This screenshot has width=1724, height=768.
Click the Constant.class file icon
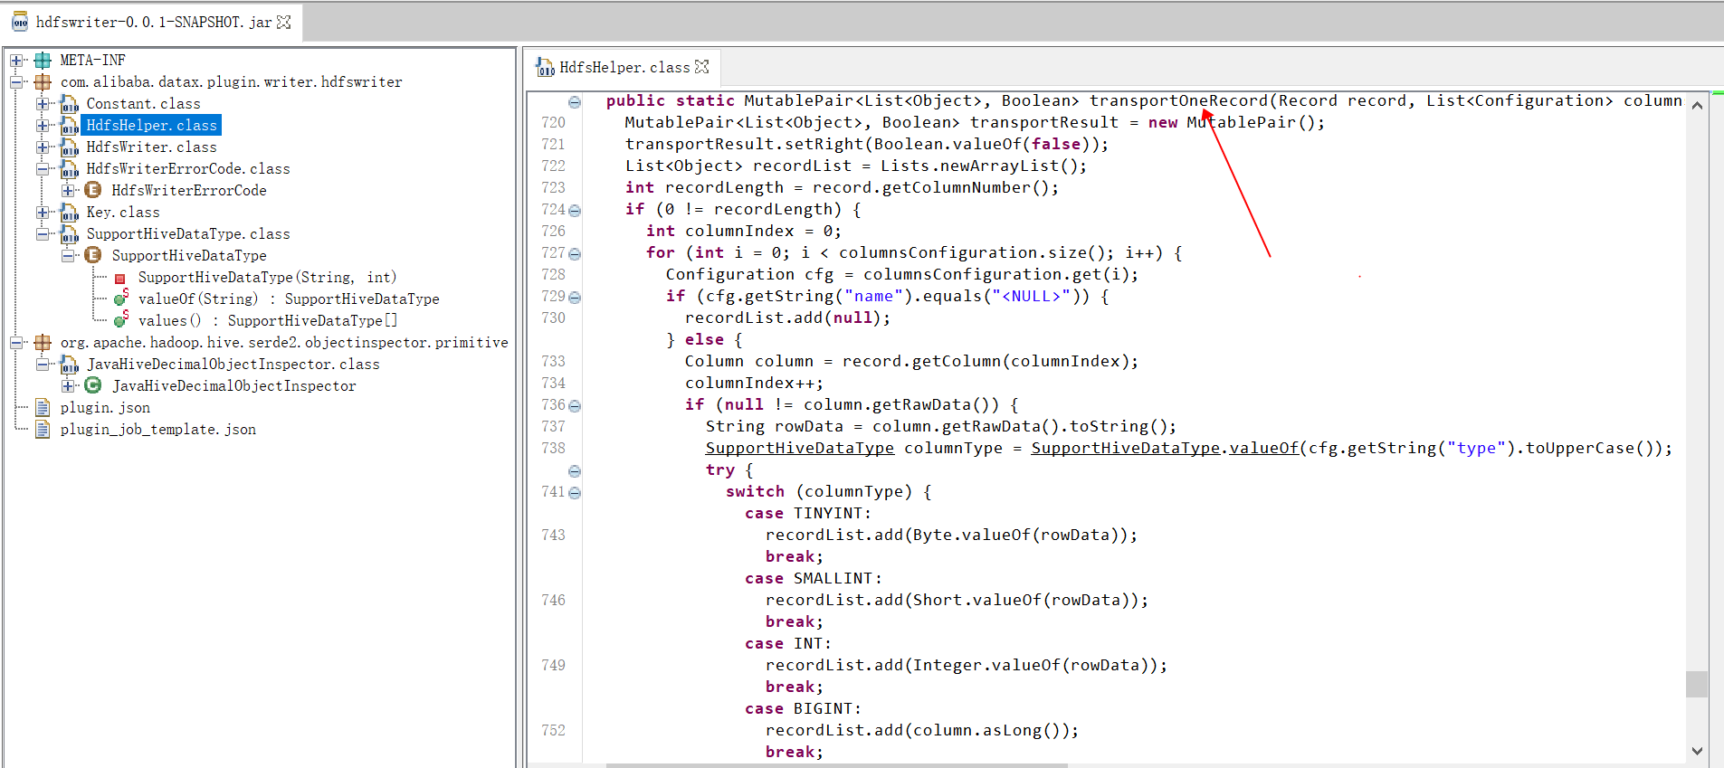70,104
